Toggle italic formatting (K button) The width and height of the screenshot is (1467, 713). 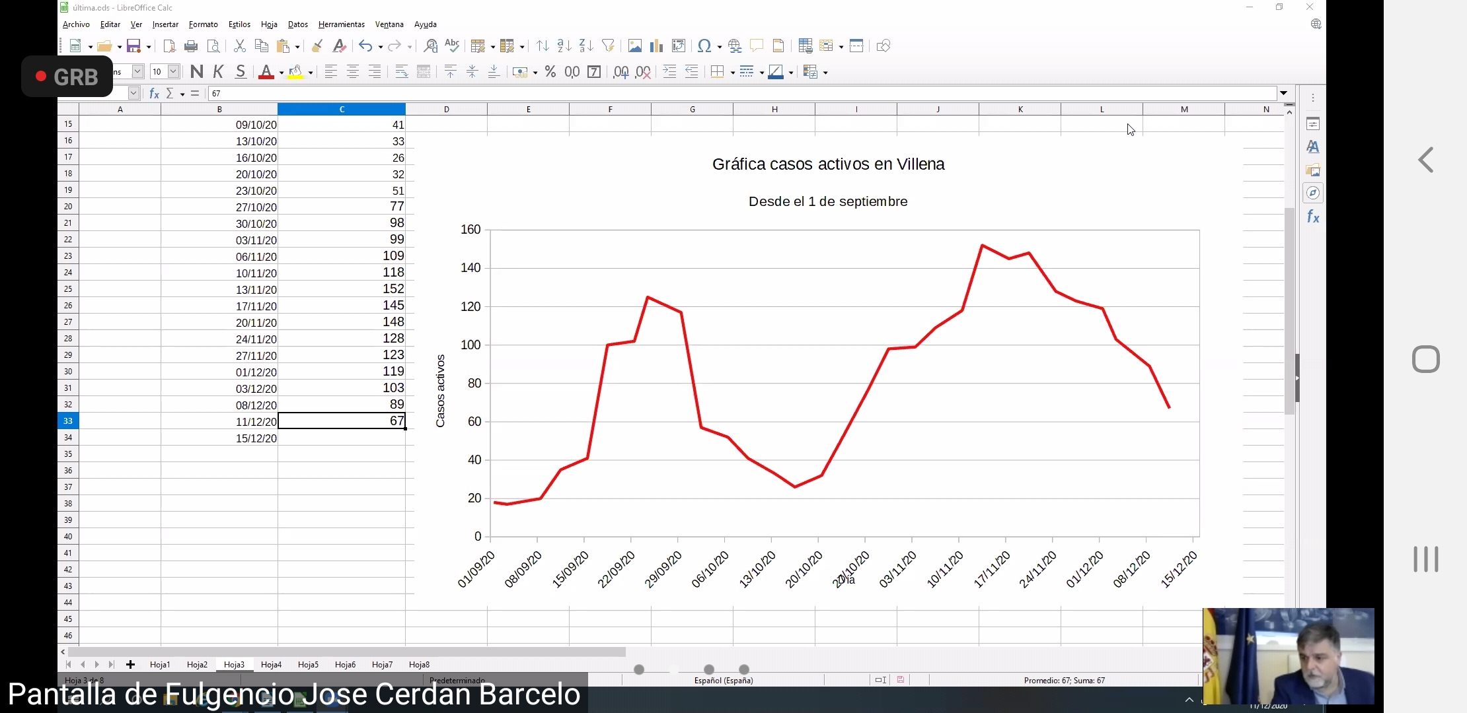tap(219, 72)
